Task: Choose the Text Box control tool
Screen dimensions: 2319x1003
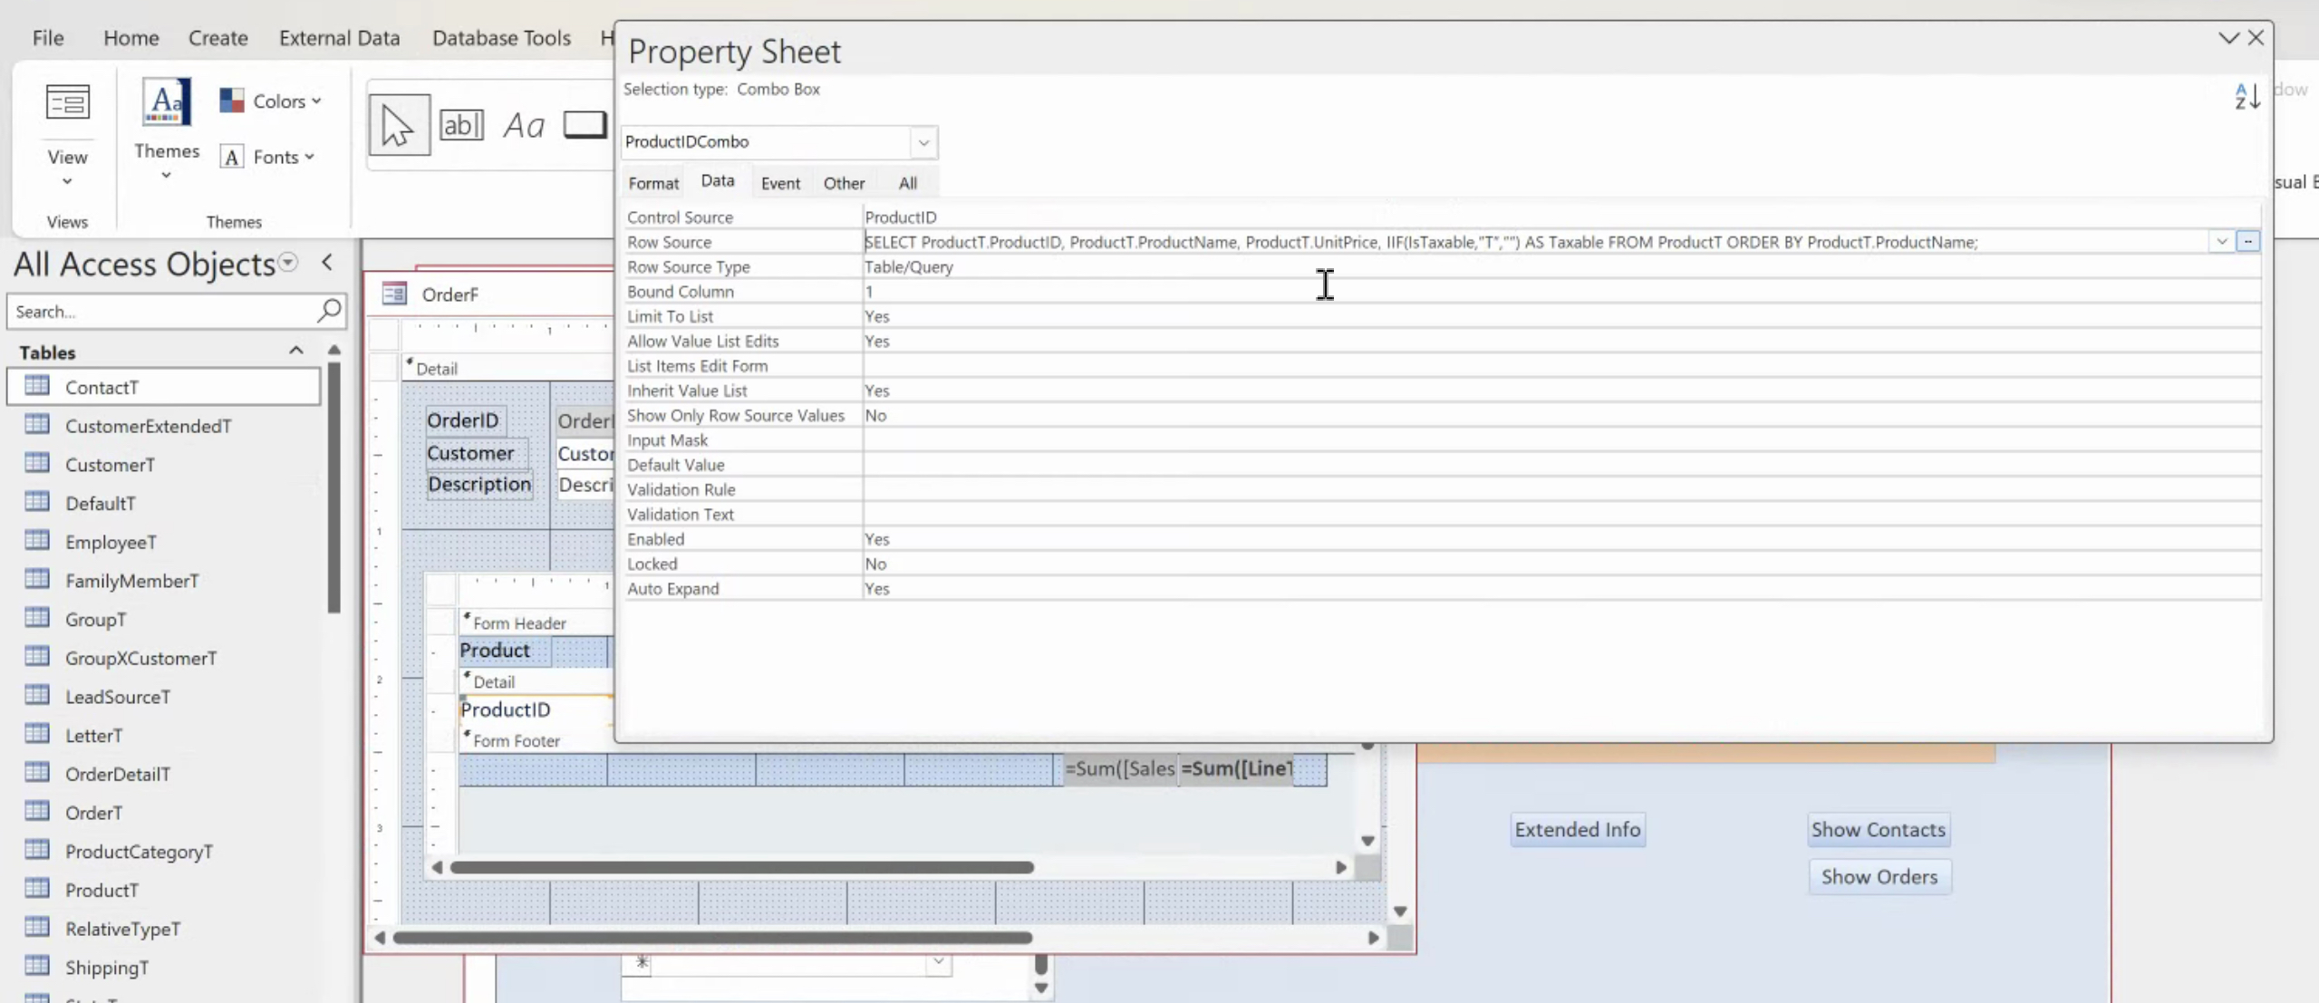Action: tap(461, 125)
